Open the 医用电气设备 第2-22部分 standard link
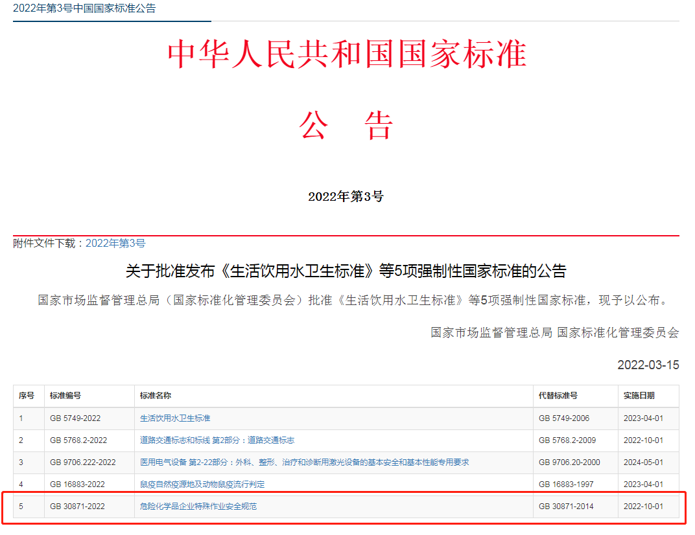 coord(304,462)
